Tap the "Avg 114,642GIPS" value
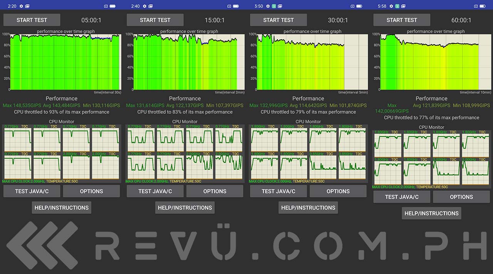 click(308, 105)
